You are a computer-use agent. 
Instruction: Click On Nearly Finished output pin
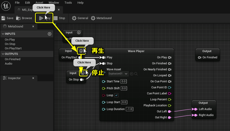click(170, 69)
